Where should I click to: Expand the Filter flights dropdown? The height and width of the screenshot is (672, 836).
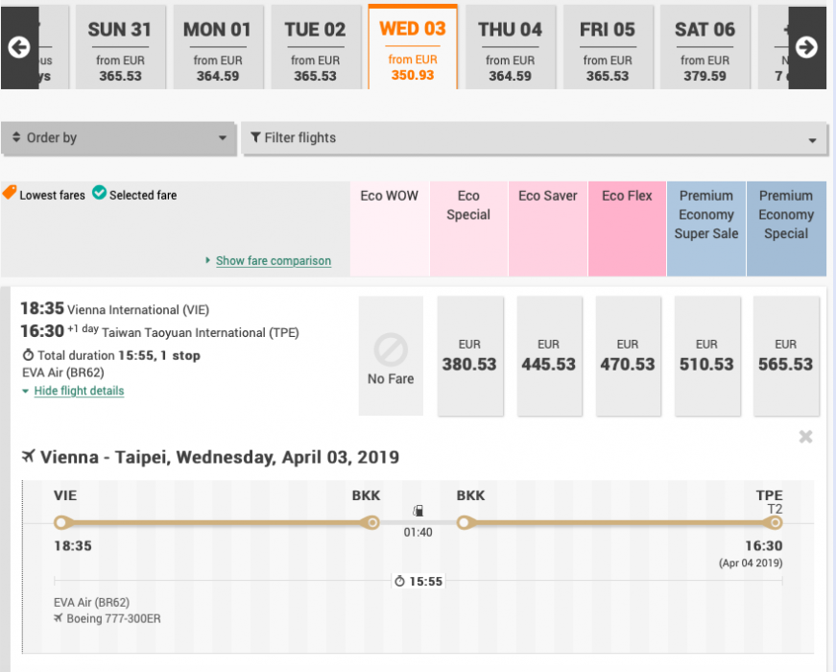[x=534, y=138]
